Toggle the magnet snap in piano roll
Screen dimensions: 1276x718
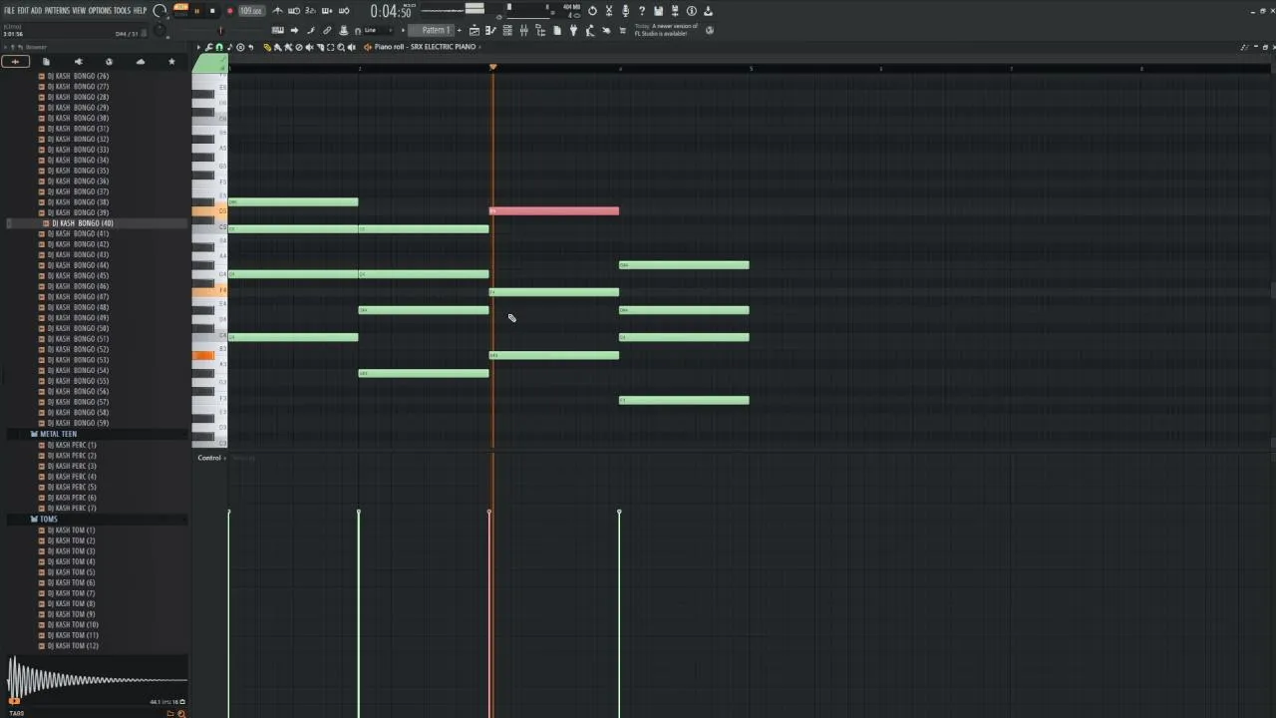point(219,47)
